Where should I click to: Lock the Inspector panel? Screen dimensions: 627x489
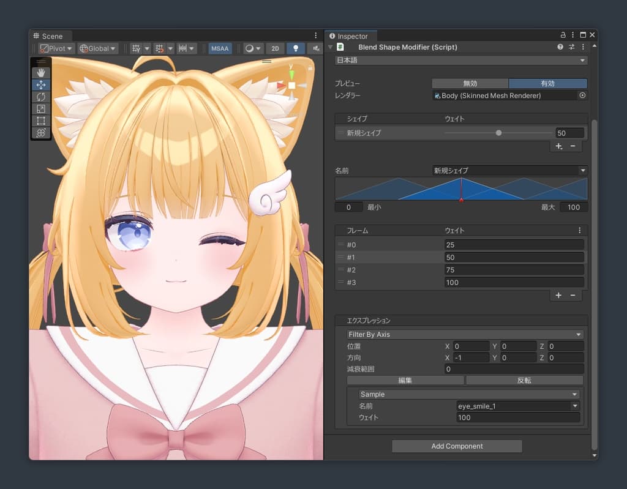click(563, 35)
